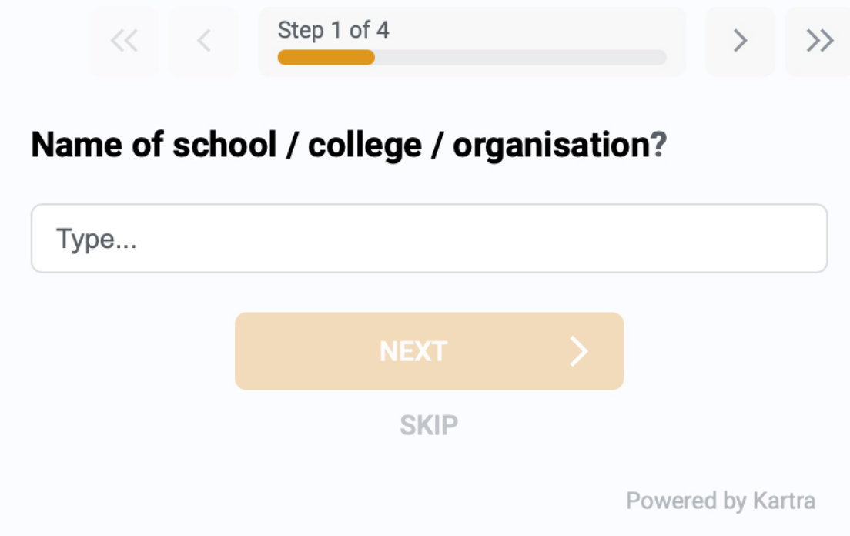Viewport: 850px width, 536px height.
Task: Skip to last step with double-right chevron
Action: click(x=819, y=42)
